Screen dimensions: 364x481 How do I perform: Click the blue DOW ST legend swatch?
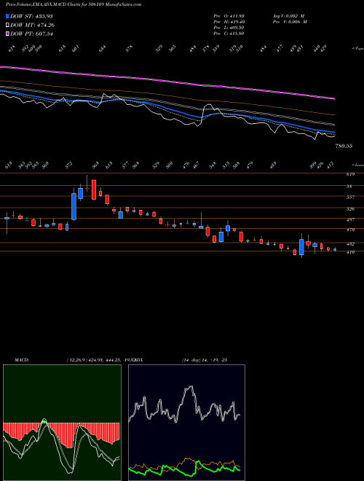tap(7, 16)
